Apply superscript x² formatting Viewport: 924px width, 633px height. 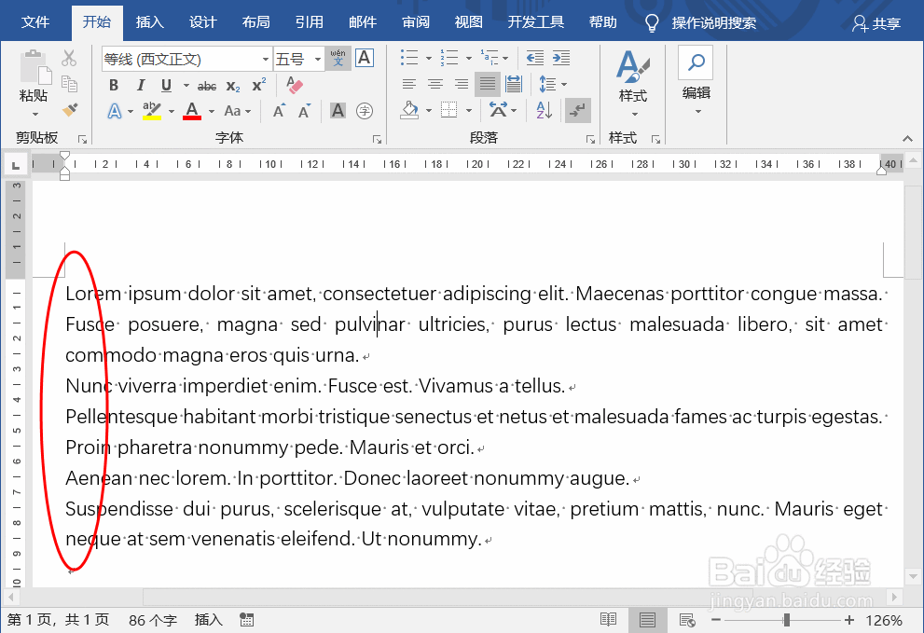[x=259, y=86]
